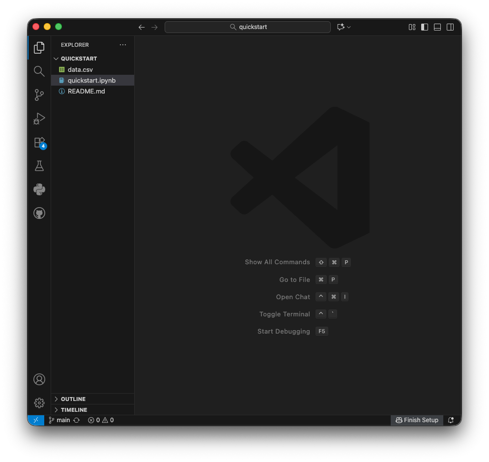The height and width of the screenshot is (462, 489).
Task: Open the Extensions view showing 4 updates
Action: [39, 142]
